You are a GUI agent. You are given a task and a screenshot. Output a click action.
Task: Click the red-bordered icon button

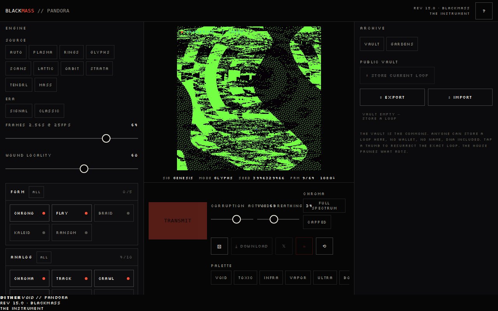point(304,246)
